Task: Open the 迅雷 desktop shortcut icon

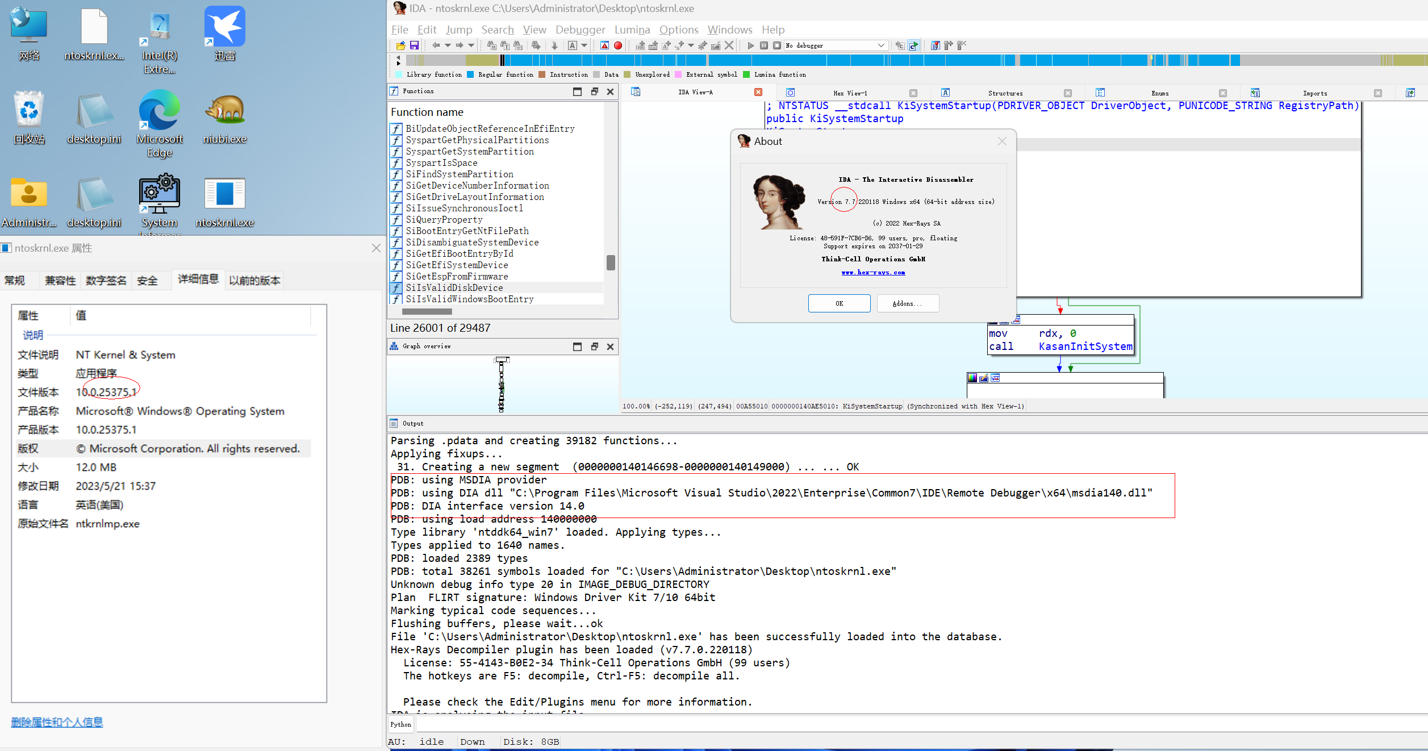Action: point(225,34)
